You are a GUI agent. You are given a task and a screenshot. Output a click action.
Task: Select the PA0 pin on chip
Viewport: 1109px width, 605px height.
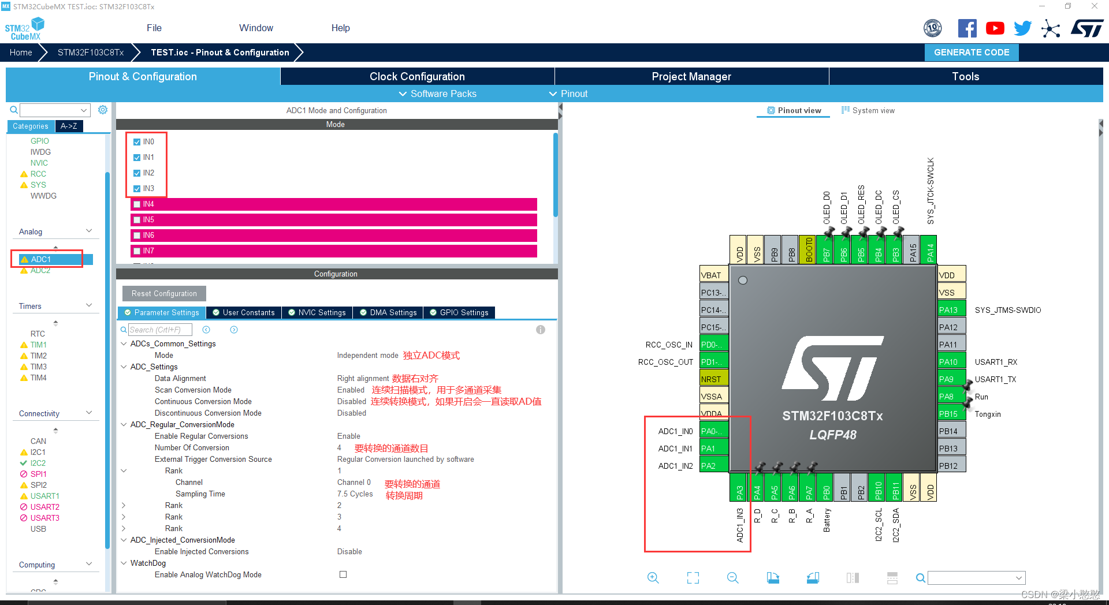[714, 431]
